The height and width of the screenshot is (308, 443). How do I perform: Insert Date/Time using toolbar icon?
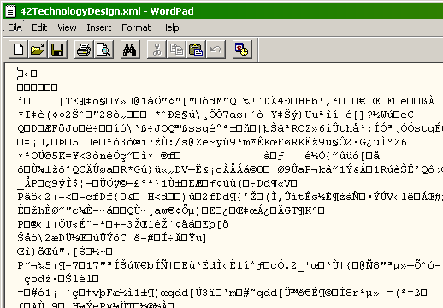242,50
